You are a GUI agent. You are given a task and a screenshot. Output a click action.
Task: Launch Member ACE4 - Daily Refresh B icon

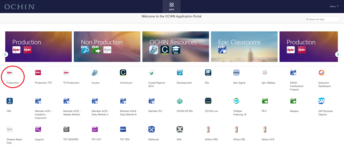coord(123,101)
